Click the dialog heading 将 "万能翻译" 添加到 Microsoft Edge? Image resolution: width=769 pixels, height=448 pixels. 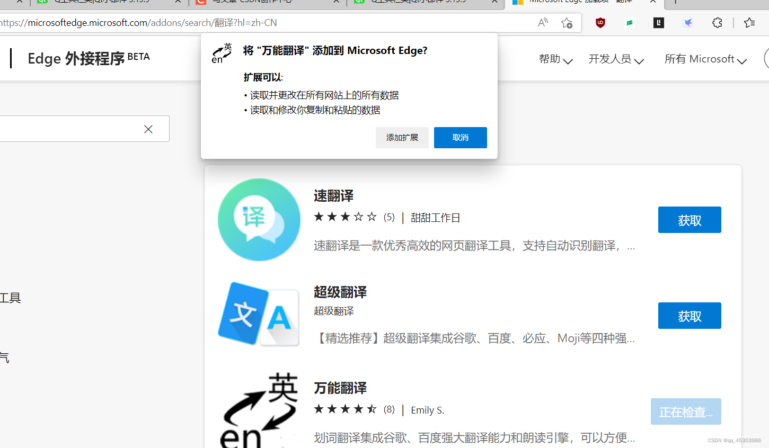tap(335, 50)
